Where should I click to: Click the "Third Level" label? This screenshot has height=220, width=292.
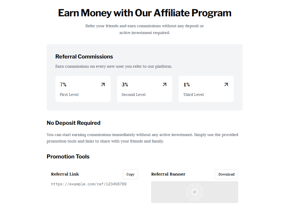193,95
